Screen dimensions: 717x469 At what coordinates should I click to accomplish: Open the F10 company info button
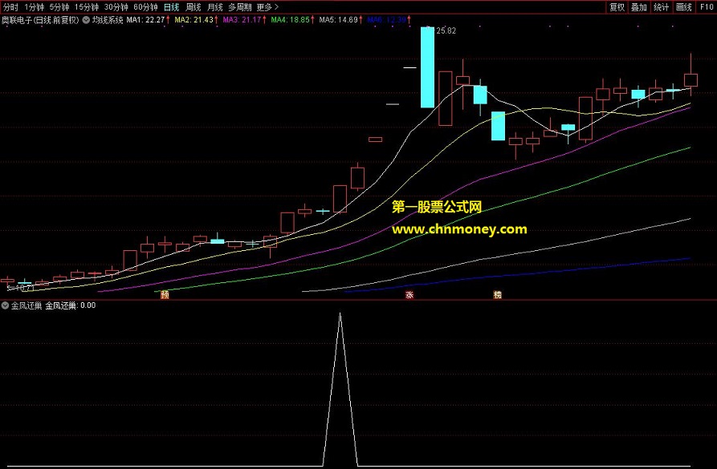point(706,7)
